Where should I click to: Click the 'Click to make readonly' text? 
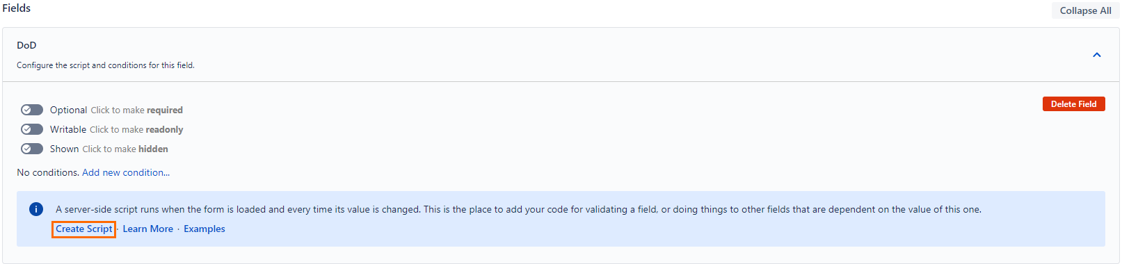click(x=136, y=129)
